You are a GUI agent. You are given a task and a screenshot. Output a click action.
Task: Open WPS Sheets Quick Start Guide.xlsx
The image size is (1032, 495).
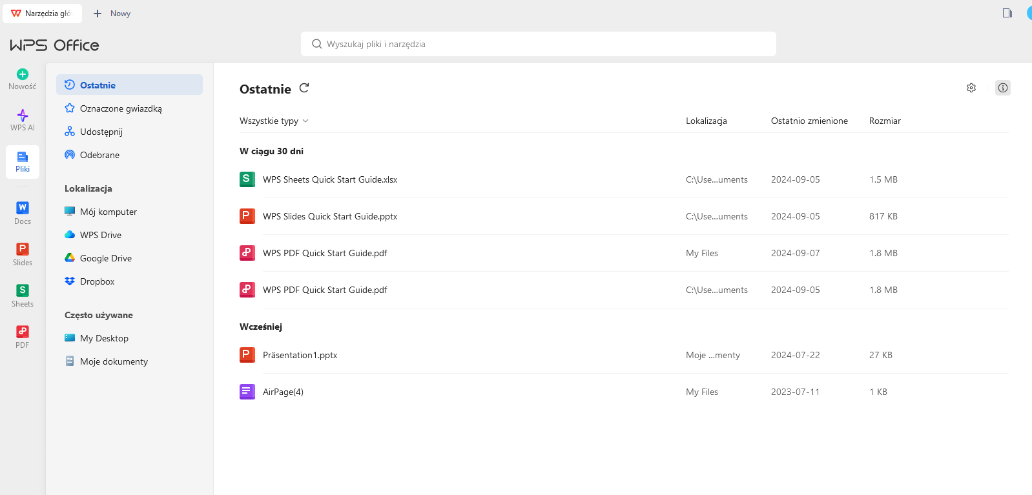[330, 179]
